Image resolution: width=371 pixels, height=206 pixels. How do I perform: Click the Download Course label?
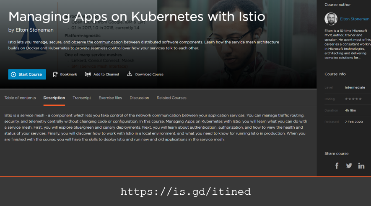click(x=149, y=74)
